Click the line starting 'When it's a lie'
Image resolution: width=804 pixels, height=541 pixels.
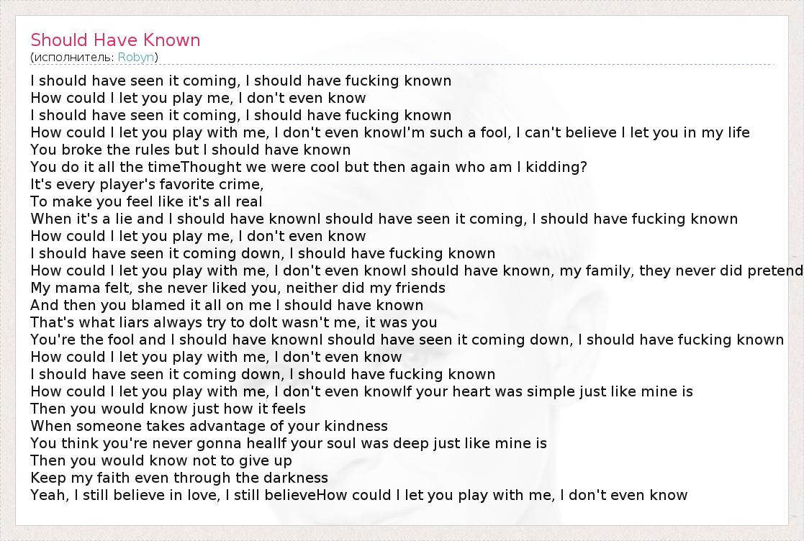coord(384,219)
